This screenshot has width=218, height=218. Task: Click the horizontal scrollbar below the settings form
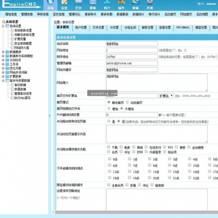(137, 212)
